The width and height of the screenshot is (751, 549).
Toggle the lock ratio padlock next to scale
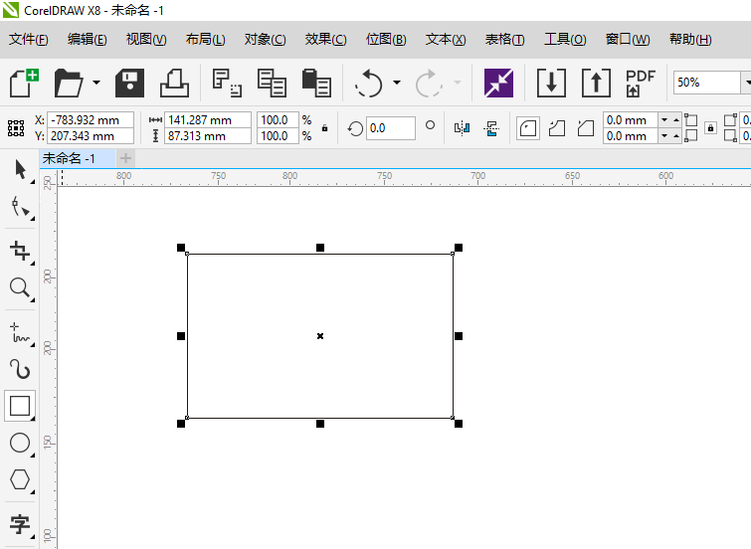324,128
